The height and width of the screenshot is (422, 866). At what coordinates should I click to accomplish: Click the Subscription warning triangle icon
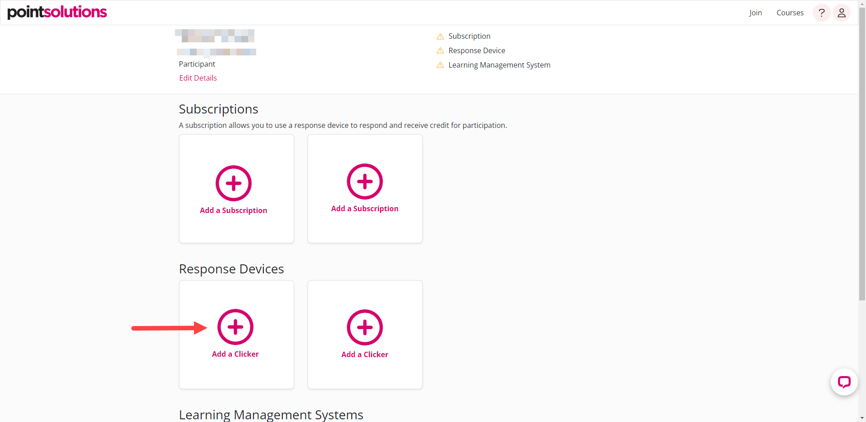[440, 36]
